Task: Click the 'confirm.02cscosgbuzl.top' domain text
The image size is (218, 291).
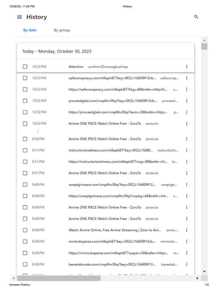Action: (108, 66)
